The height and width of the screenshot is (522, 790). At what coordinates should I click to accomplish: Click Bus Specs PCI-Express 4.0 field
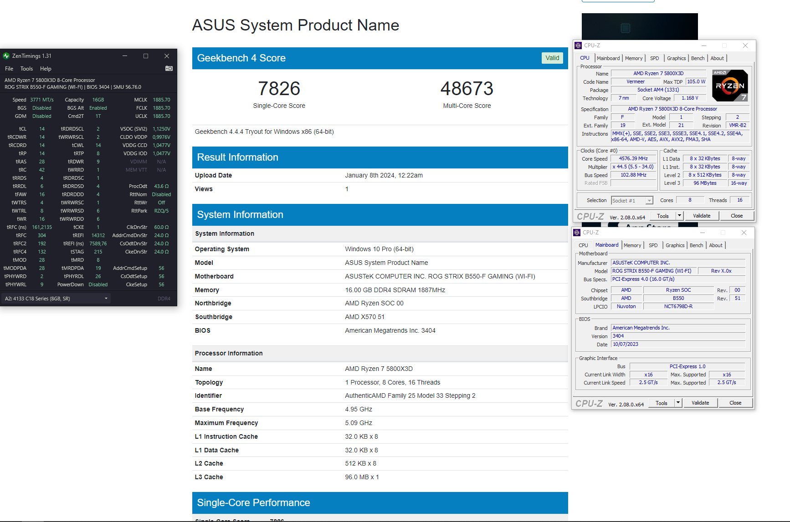(x=678, y=279)
